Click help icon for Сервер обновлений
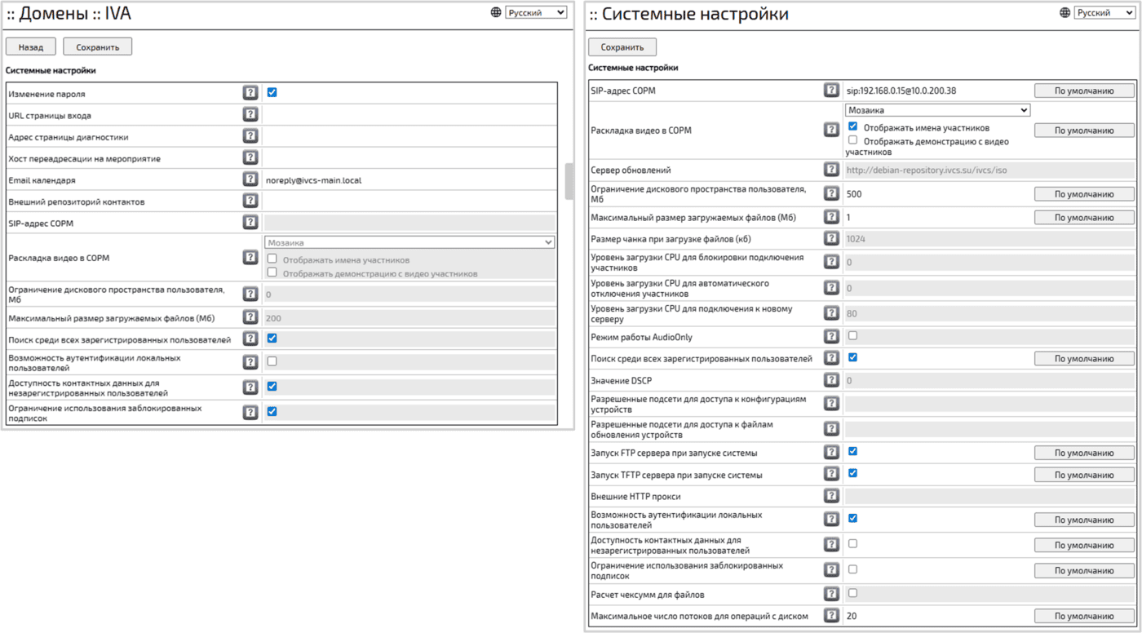Viewport: 1142px width, 633px height. tap(831, 170)
